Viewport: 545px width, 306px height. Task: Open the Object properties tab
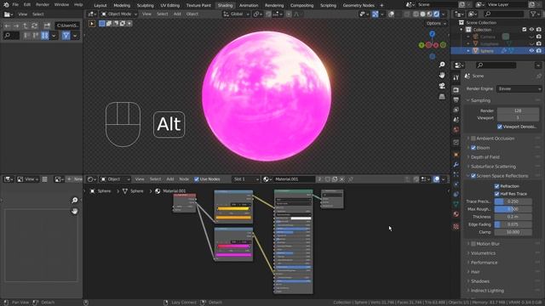pos(456,155)
